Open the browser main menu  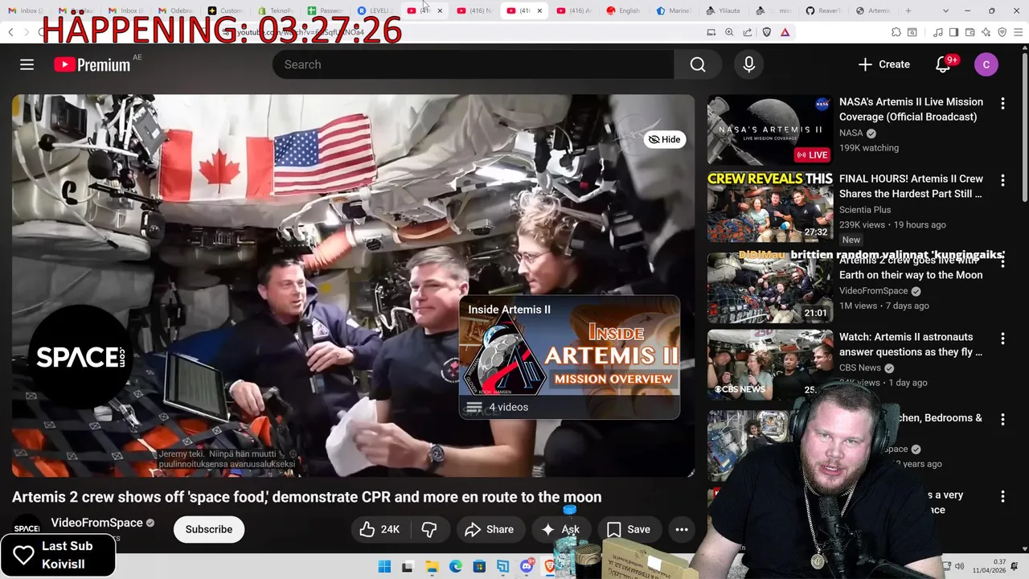click(1018, 32)
